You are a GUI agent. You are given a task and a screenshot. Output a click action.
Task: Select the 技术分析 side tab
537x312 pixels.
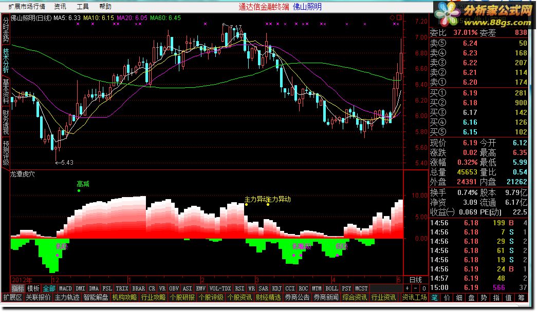[6, 60]
